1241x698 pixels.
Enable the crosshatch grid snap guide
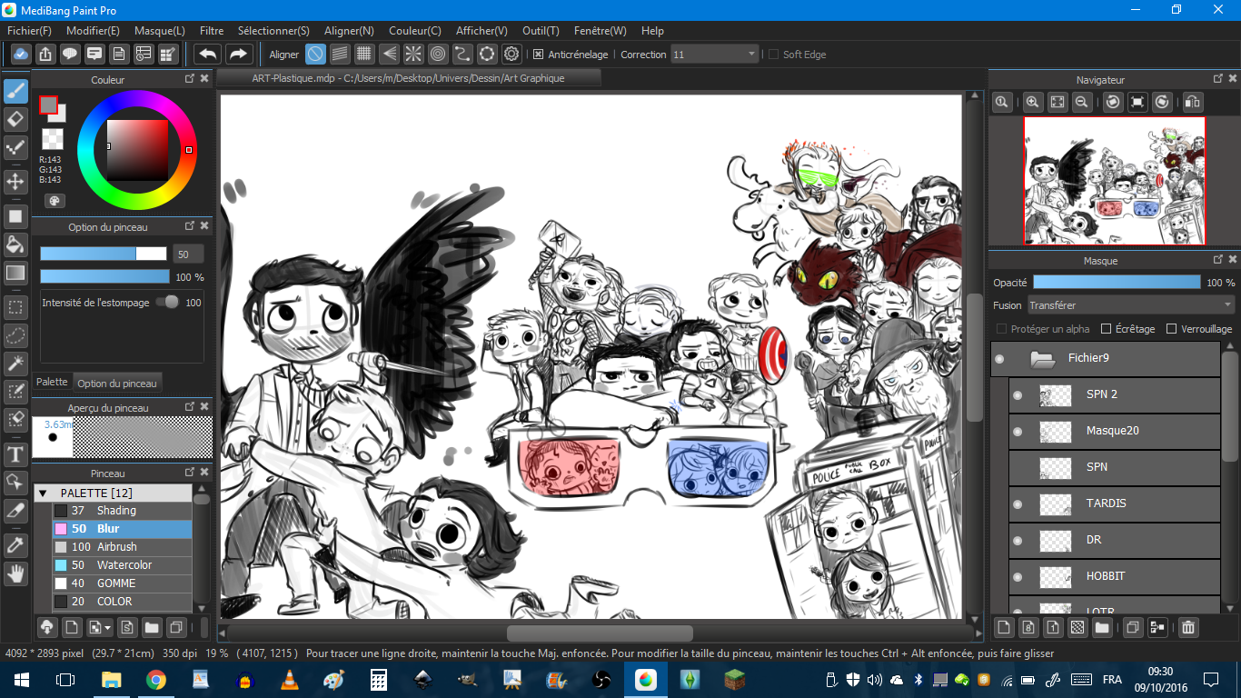[x=364, y=55]
